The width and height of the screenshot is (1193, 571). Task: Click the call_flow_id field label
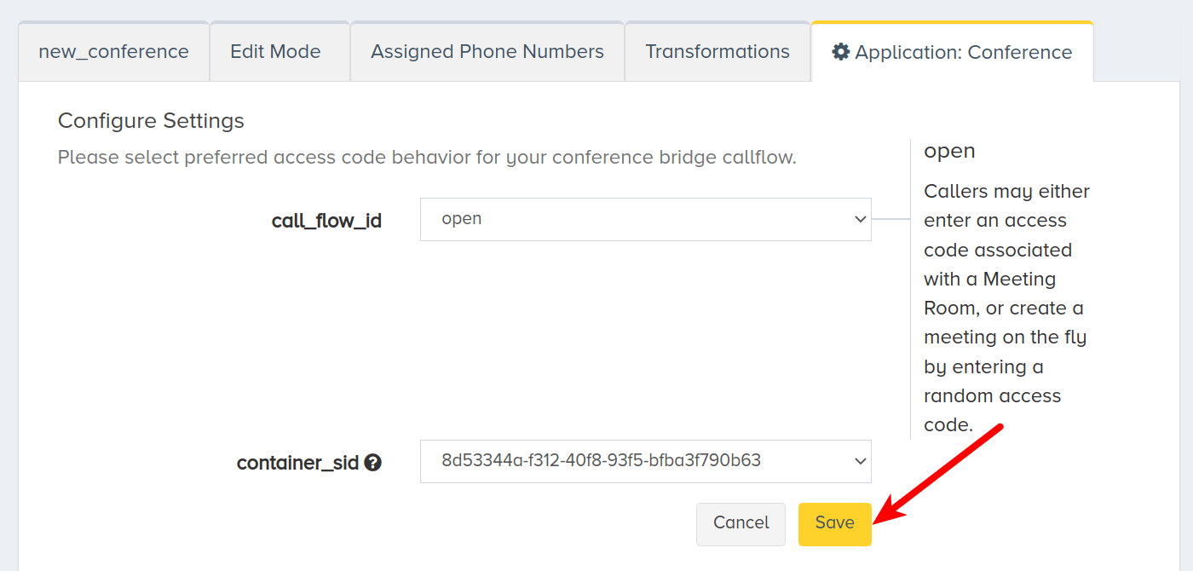326,222
